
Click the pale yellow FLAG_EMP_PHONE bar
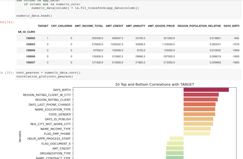pos(197,134)
